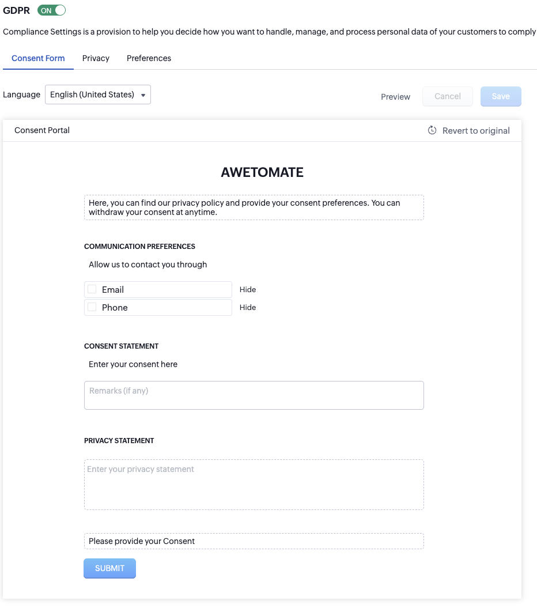Screen dimensions: 537x612
Task: Click the Remarks (if any) text area
Action: 254,395
